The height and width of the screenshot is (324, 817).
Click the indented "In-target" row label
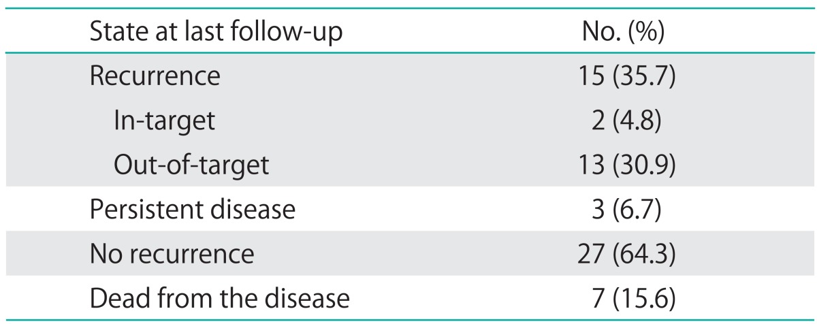point(164,121)
